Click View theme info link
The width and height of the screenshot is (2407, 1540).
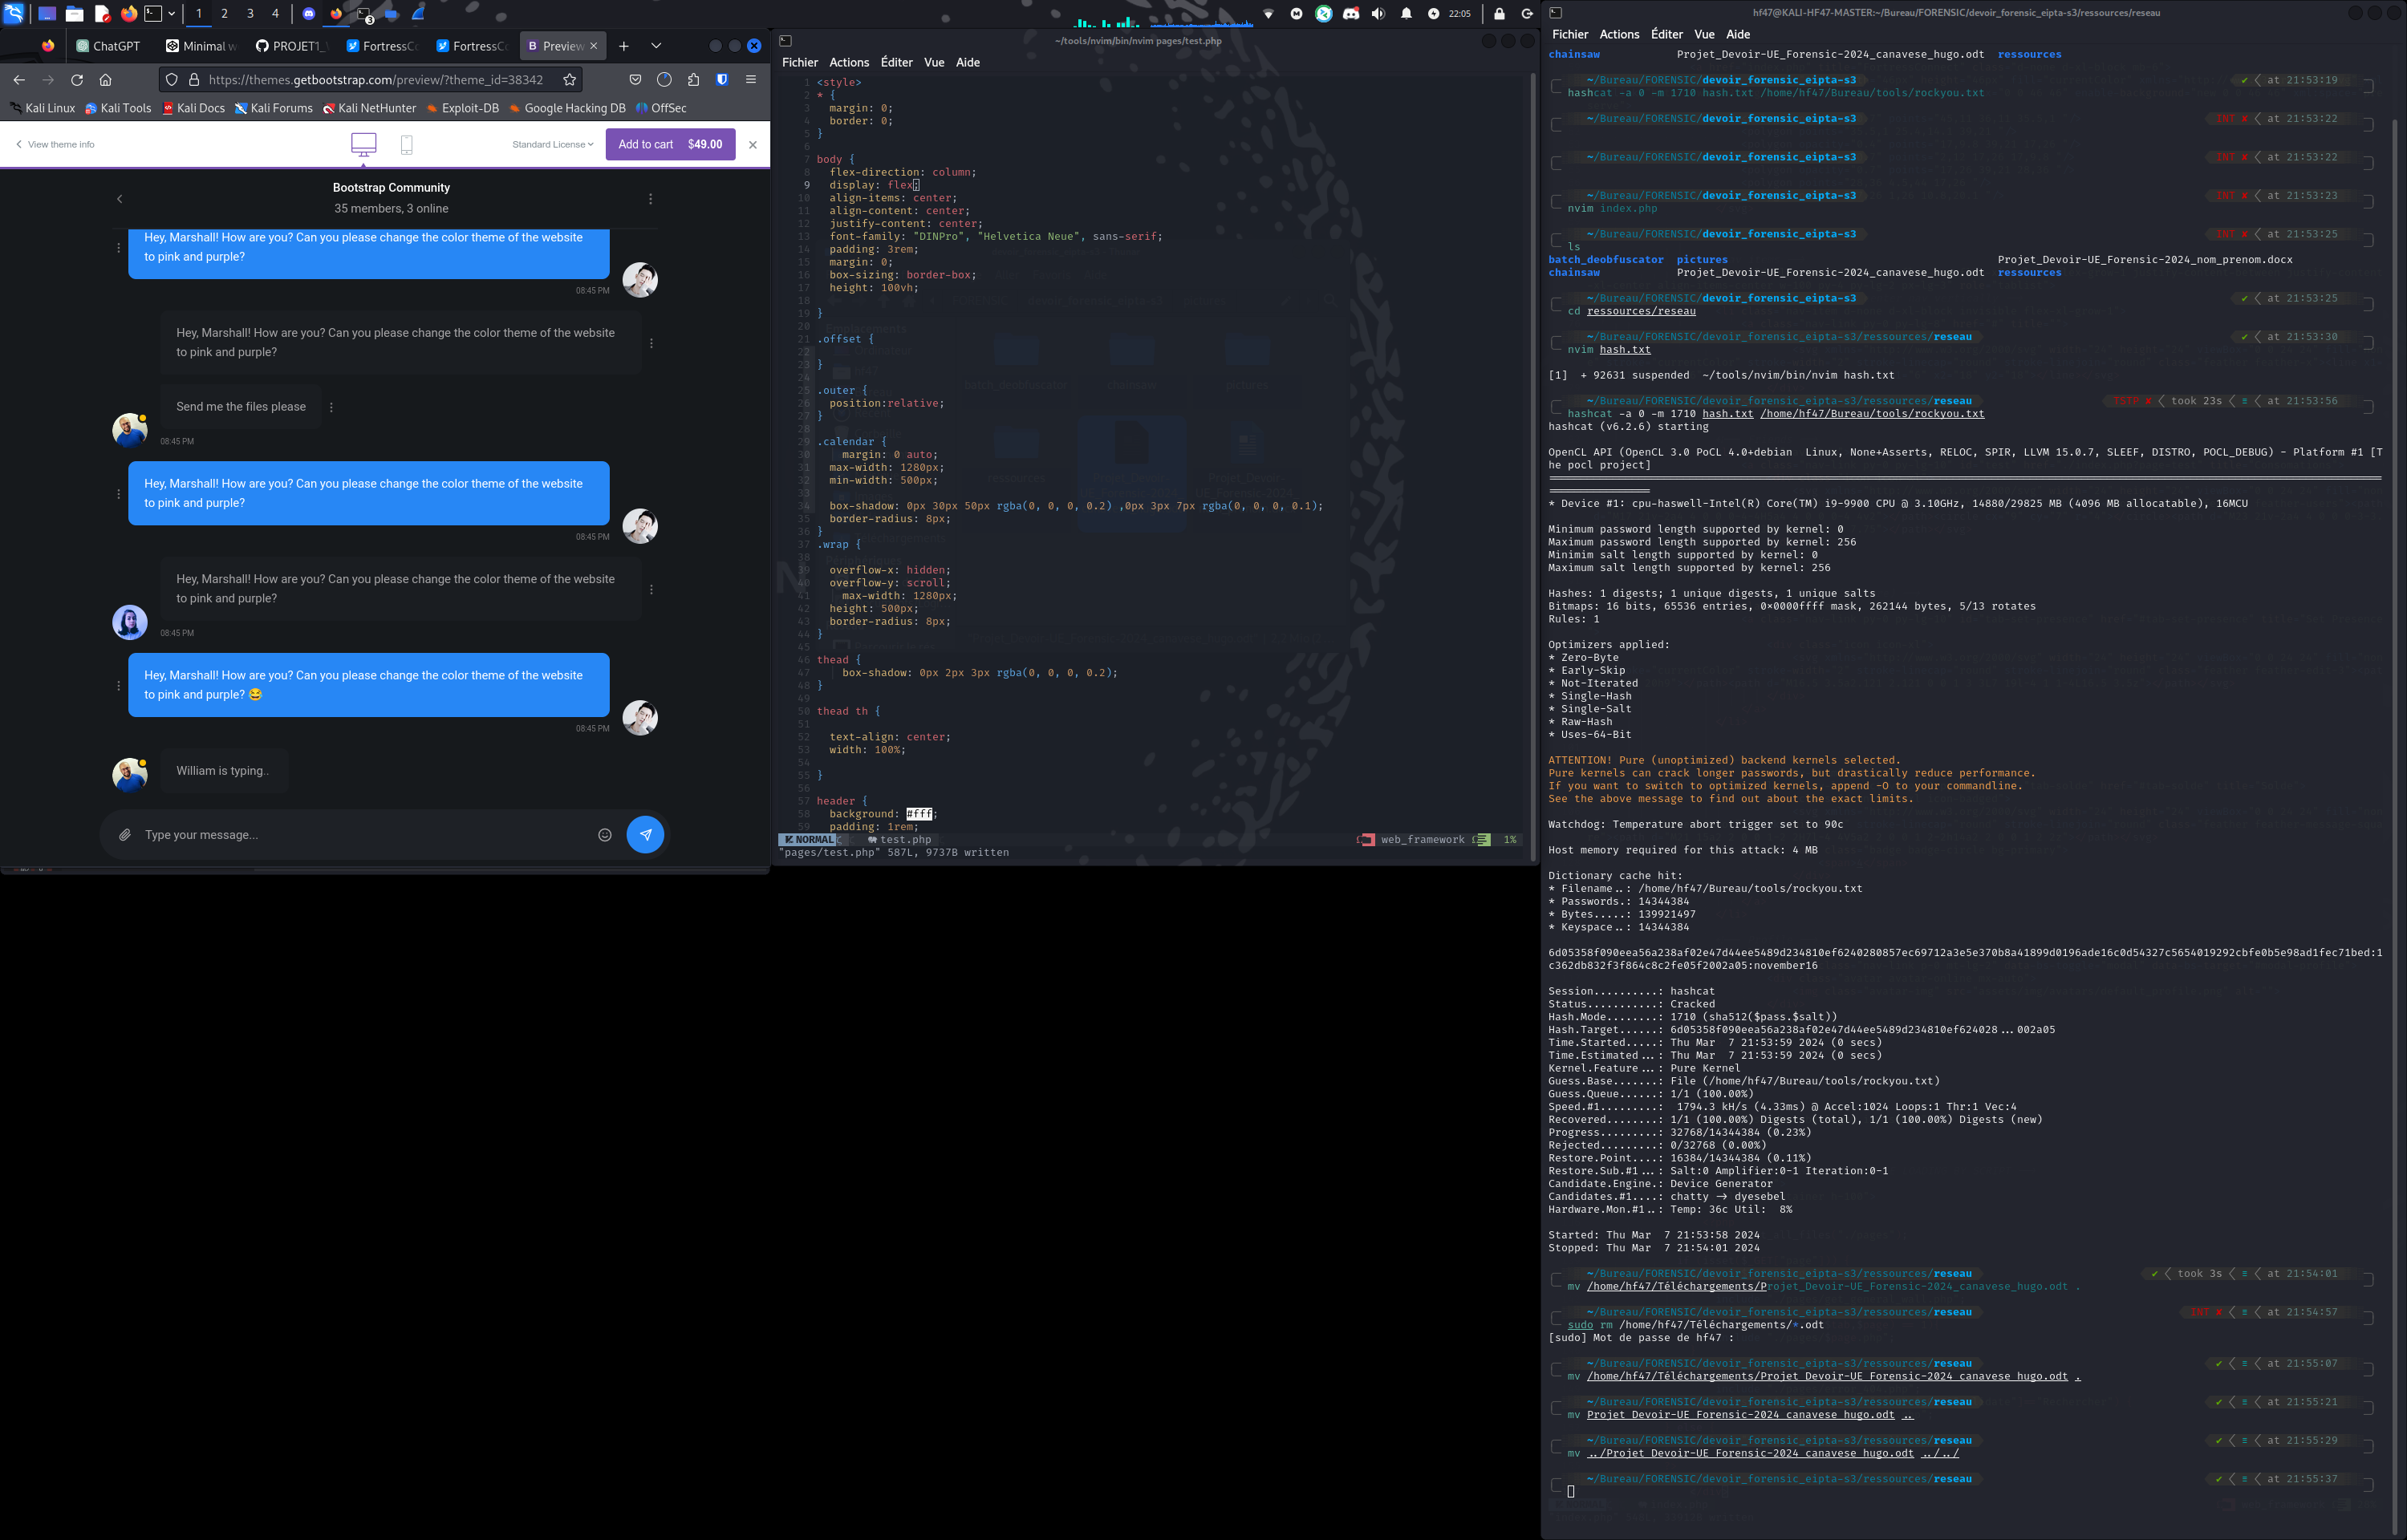click(55, 145)
